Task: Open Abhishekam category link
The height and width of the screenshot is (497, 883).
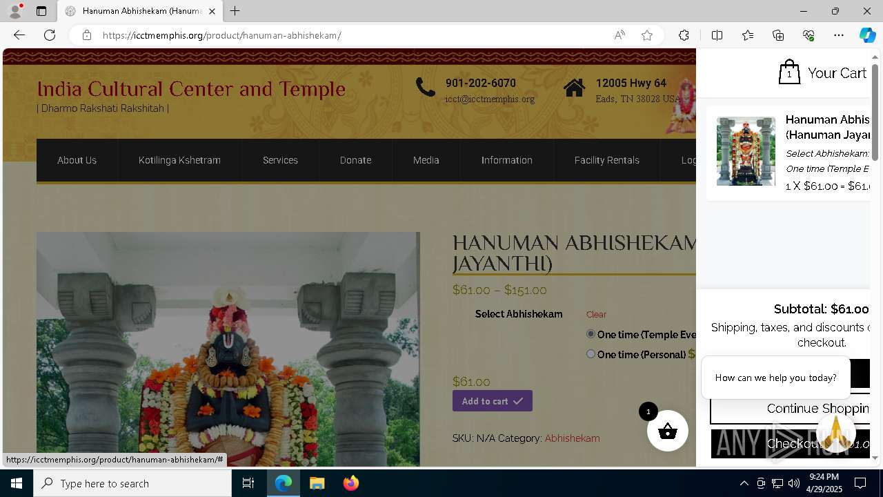Action: (x=572, y=438)
